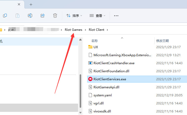Click the Copy icon in toolbar
The height and width of the screenshot is (115, 187).
coord(5,16)
